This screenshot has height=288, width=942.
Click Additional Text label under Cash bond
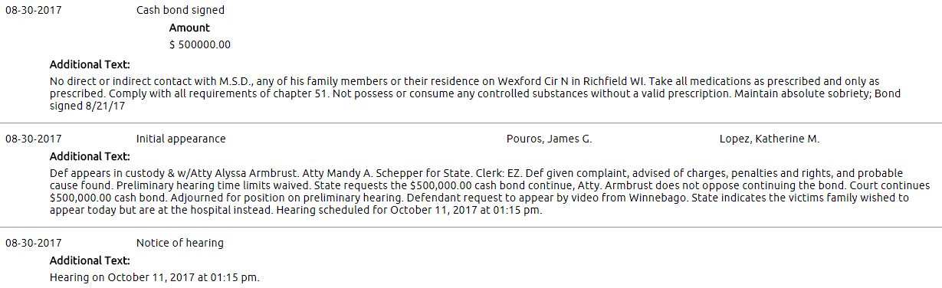pos(90,65)
